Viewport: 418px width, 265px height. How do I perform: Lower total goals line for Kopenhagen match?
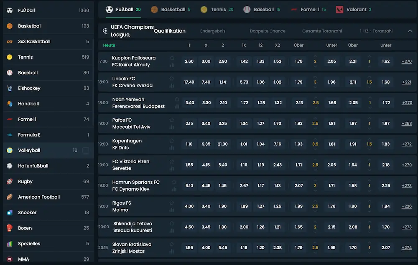click(315, 149)
